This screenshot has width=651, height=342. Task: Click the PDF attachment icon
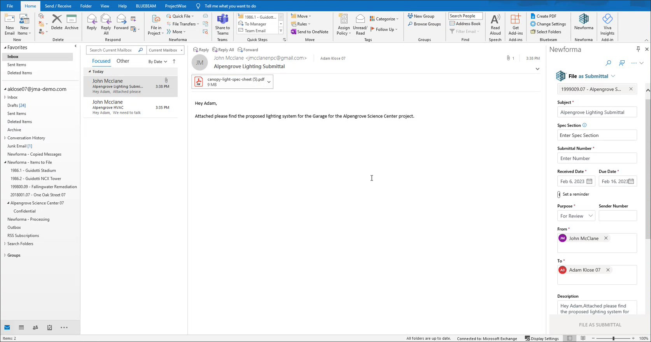click(x=199, y=82)
